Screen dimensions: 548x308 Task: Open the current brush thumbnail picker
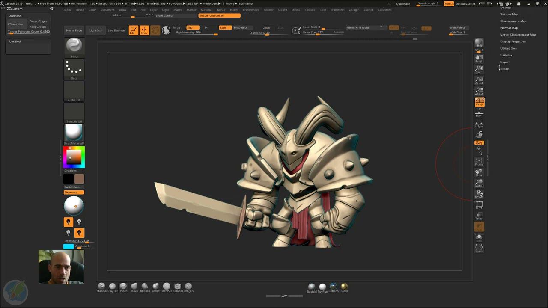(x=74, y=46)
